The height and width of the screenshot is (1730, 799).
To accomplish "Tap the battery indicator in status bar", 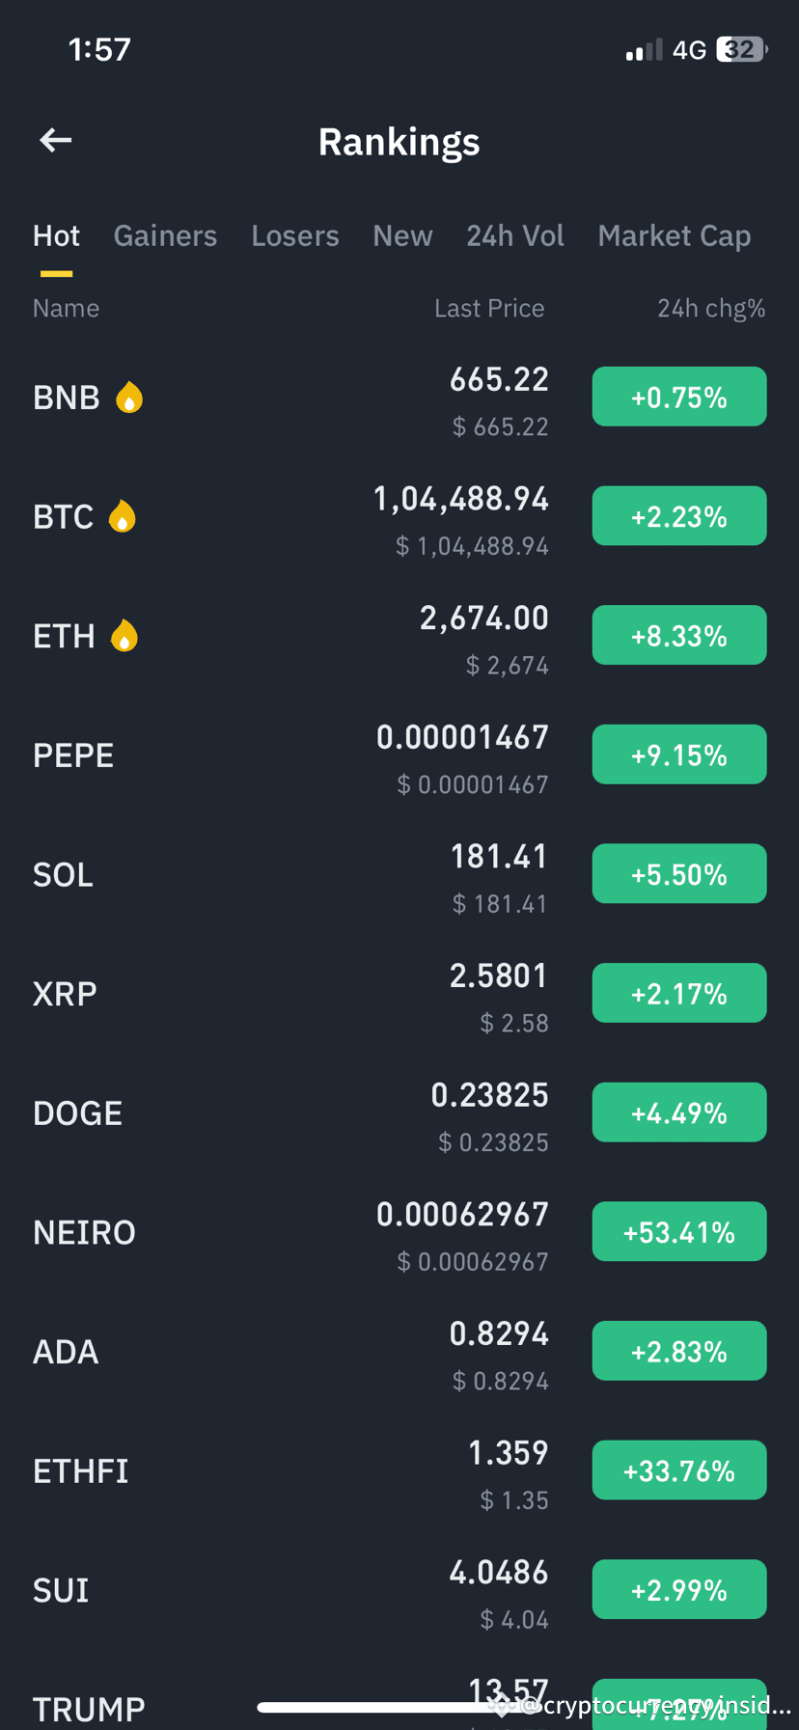I will tap(741, 49).
